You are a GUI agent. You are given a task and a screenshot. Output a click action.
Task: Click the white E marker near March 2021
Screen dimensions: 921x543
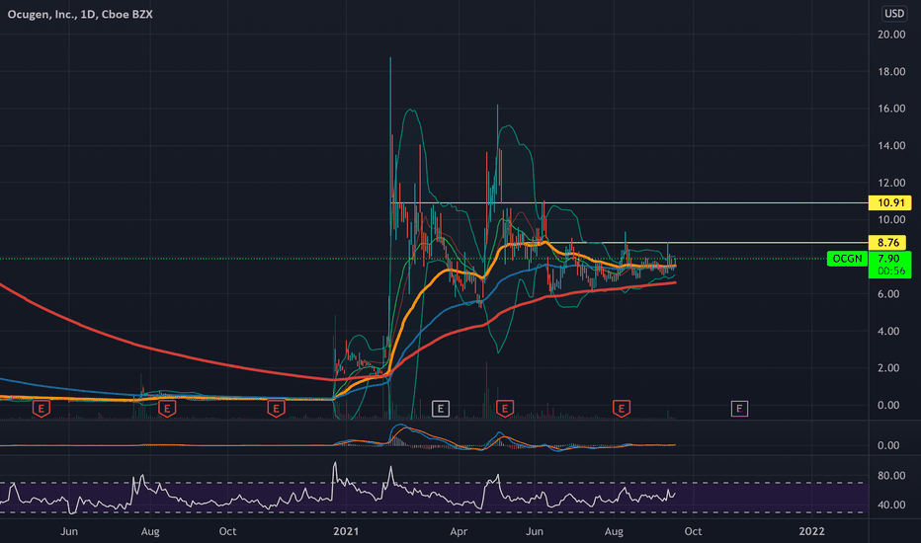[x=441, y=409]
